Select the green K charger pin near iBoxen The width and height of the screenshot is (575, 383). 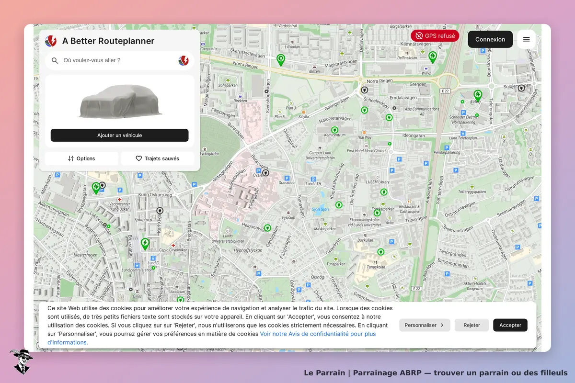pyautogui.click(x=281, y=59)
